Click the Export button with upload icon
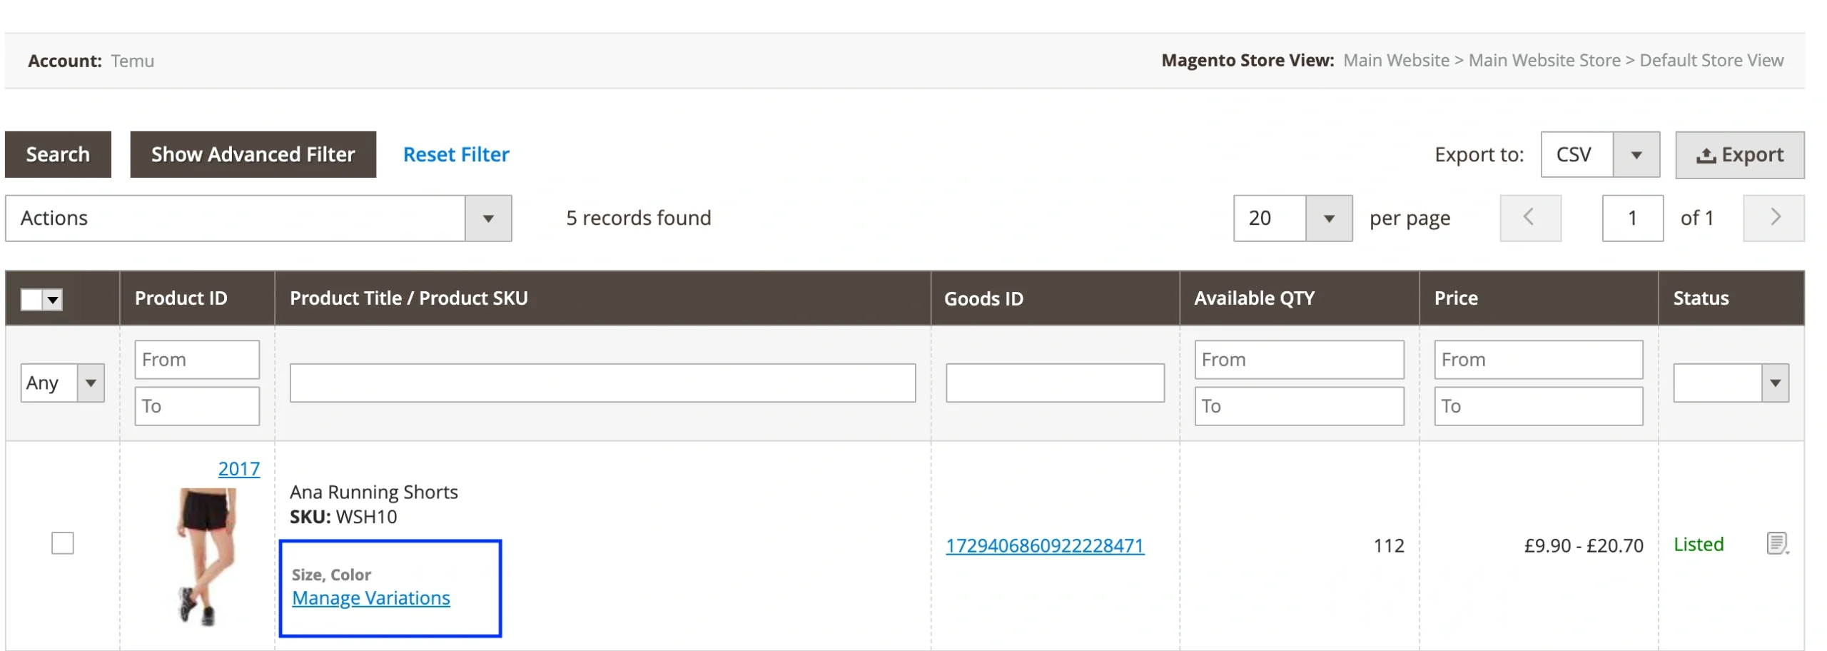 (x=1739, y=155)
